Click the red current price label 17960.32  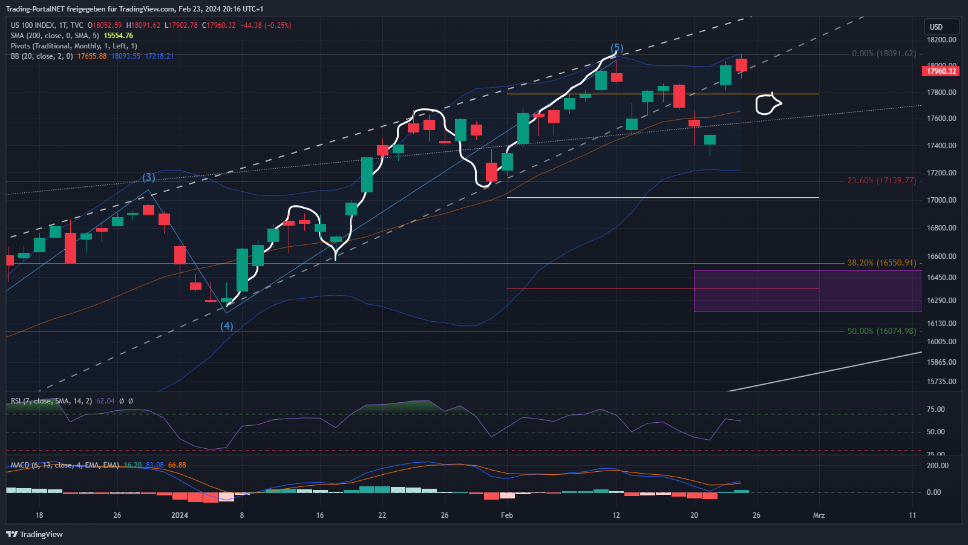[x=941, y=71]
